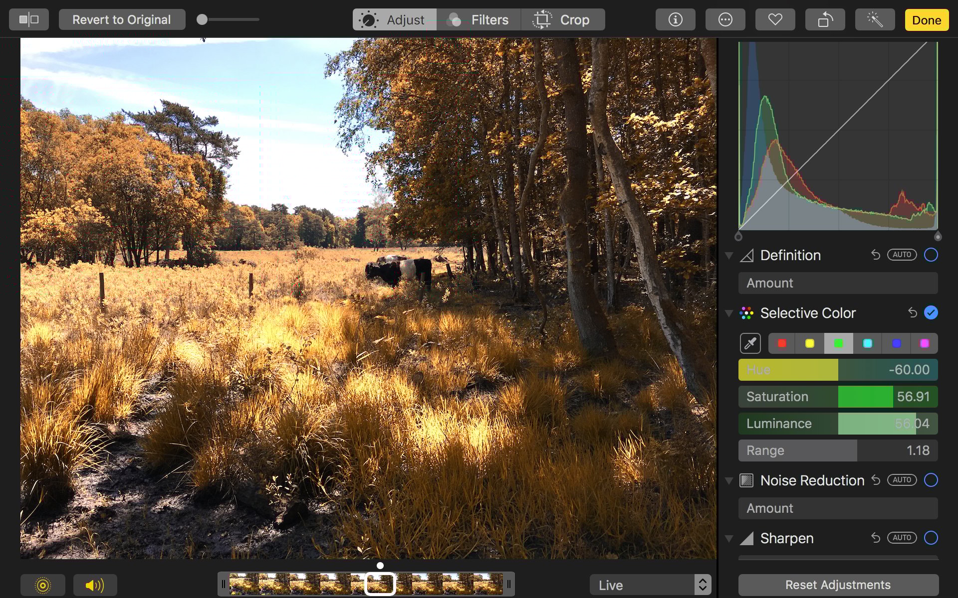
Task: Select the auto-enhance magic wand
Action: tap(875, 19)
